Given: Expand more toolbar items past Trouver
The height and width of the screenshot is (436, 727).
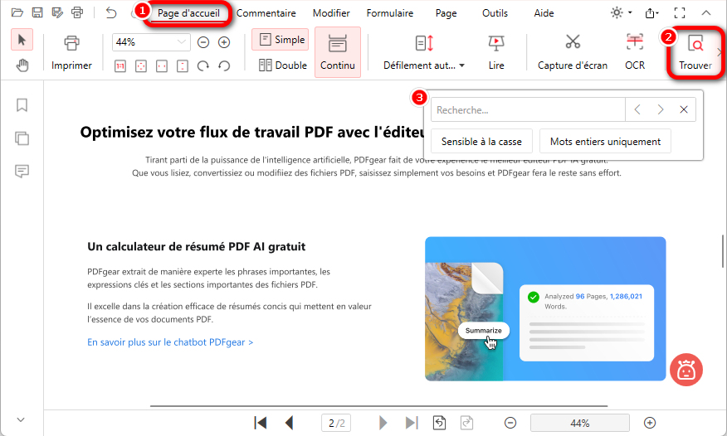Looking at the screenshot, I should (720, 52).
